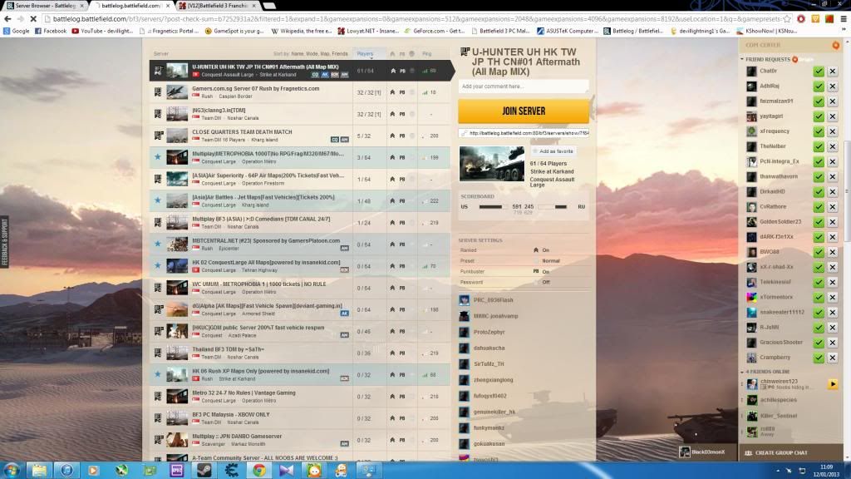
Task: Sort server list by Players column
Action: tap(365, 53)
